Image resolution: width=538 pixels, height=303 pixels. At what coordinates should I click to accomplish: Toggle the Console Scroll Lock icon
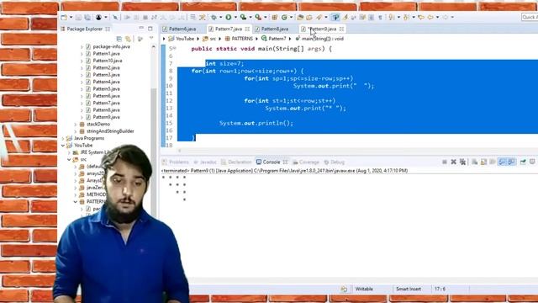pyautogui.click(x=483, y=162)
